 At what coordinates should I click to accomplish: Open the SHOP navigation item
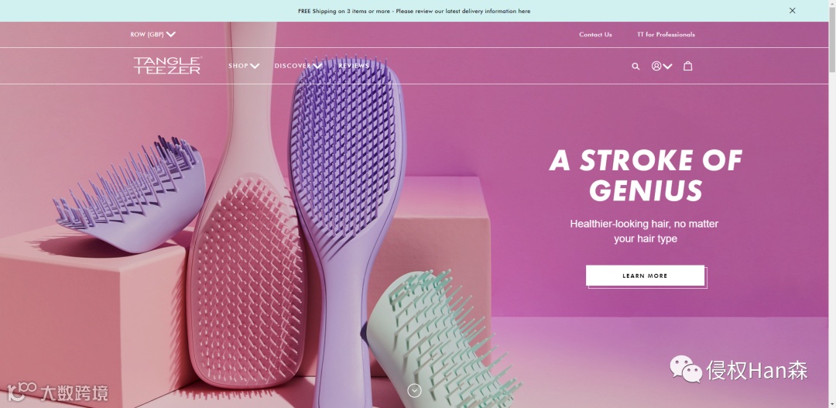pos(238,66)
